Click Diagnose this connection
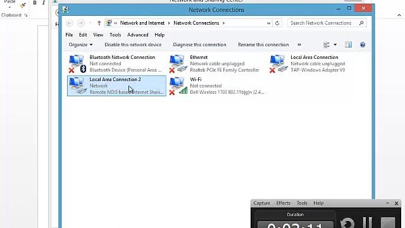 tap(199, 45)
